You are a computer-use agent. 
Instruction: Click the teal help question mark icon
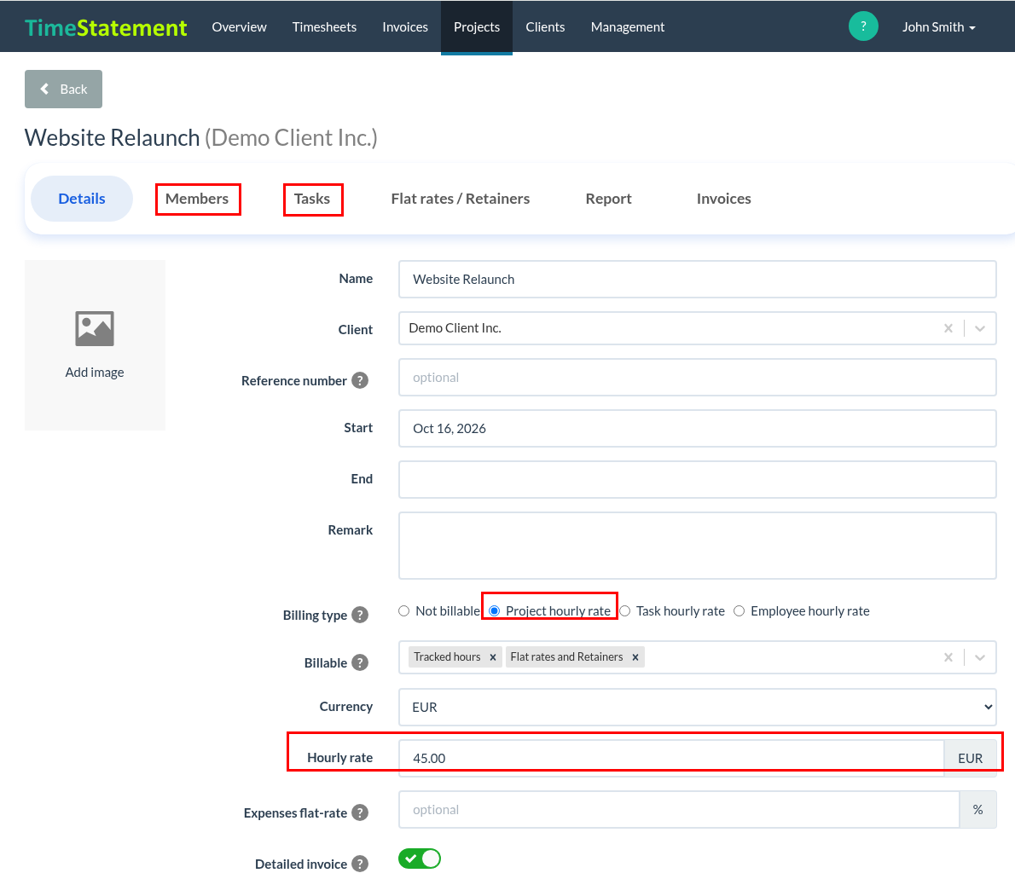(x=863, y=26)
